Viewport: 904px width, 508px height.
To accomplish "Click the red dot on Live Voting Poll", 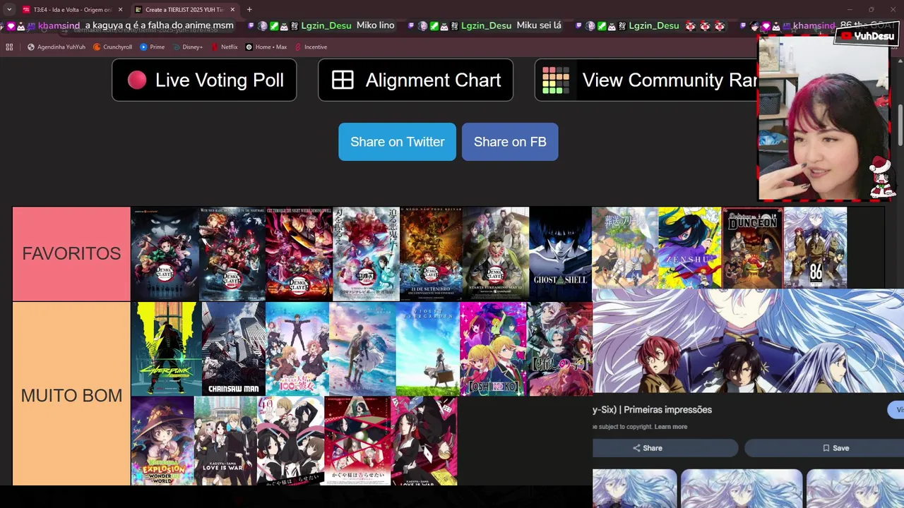I will pos(137,80).
